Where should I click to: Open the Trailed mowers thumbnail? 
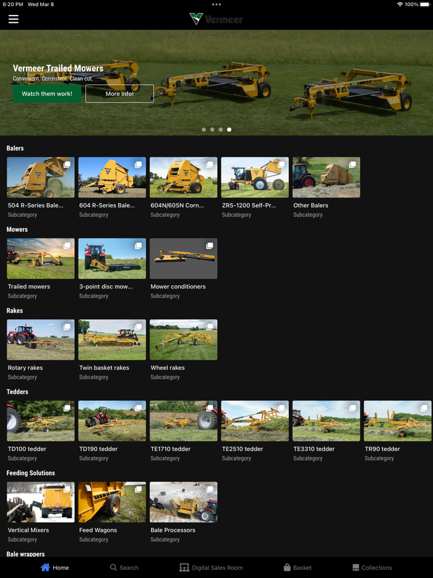click(41, 259)
